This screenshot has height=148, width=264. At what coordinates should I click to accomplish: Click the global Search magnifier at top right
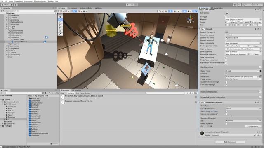click(239, 5)
